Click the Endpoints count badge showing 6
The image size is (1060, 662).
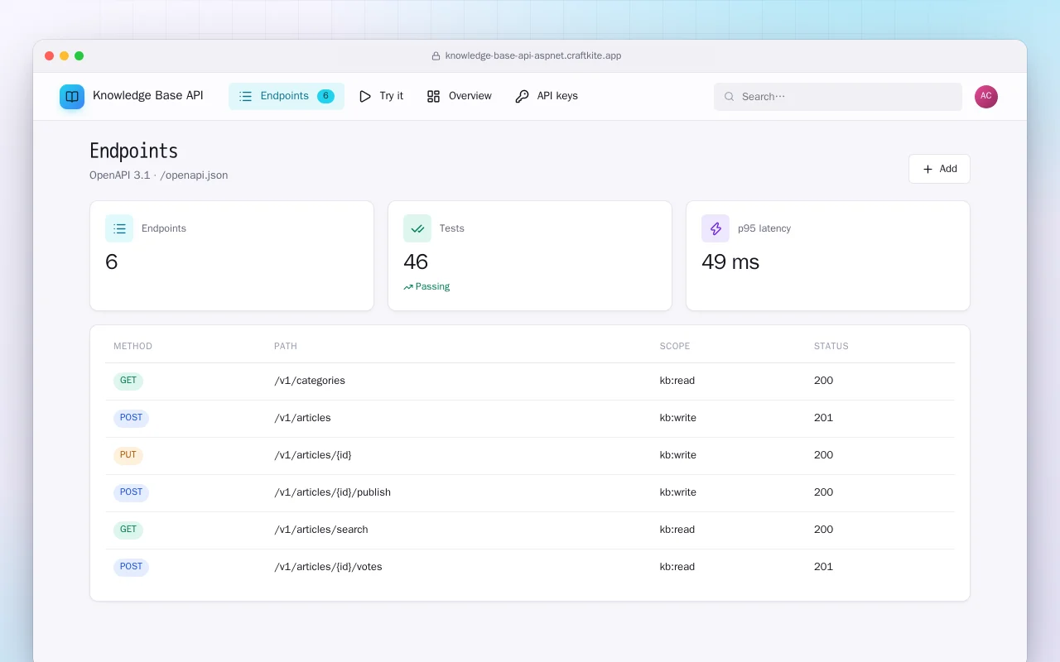click(x=325, y=96)
